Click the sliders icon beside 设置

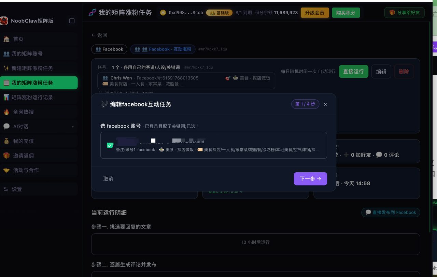(6, 189)
